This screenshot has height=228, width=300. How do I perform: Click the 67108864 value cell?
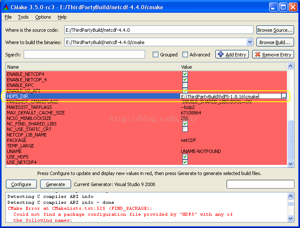(x=191, y=113)
